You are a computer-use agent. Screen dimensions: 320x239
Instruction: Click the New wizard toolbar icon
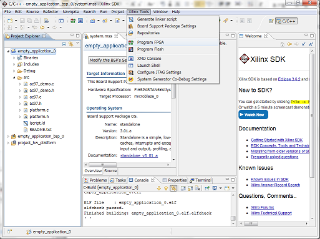(x=10, y=21)
